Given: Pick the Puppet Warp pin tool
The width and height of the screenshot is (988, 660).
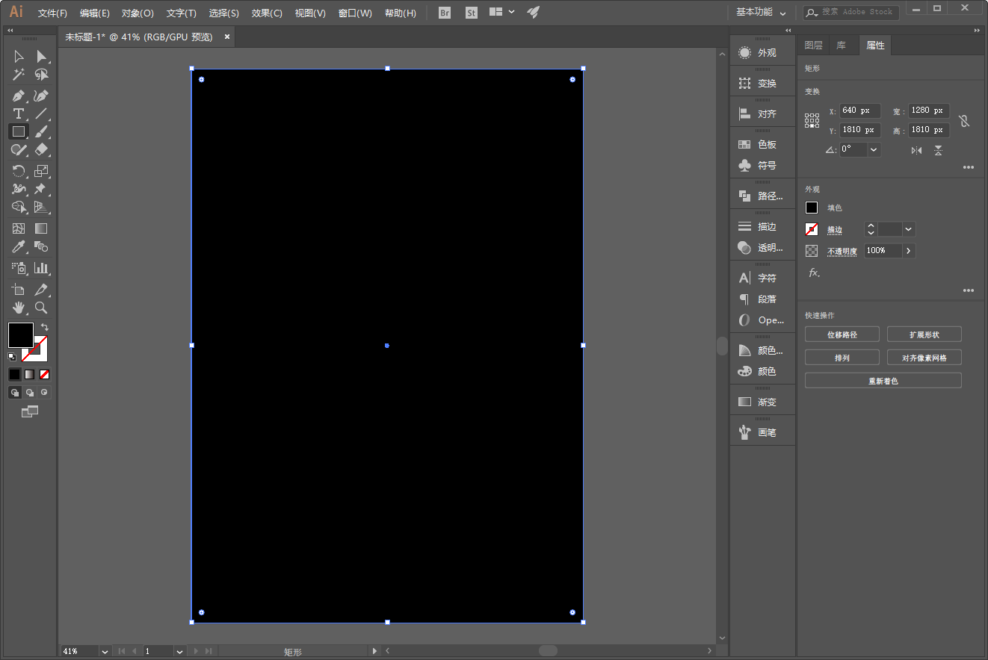Looking at the screenshot, I should point(42,190).
